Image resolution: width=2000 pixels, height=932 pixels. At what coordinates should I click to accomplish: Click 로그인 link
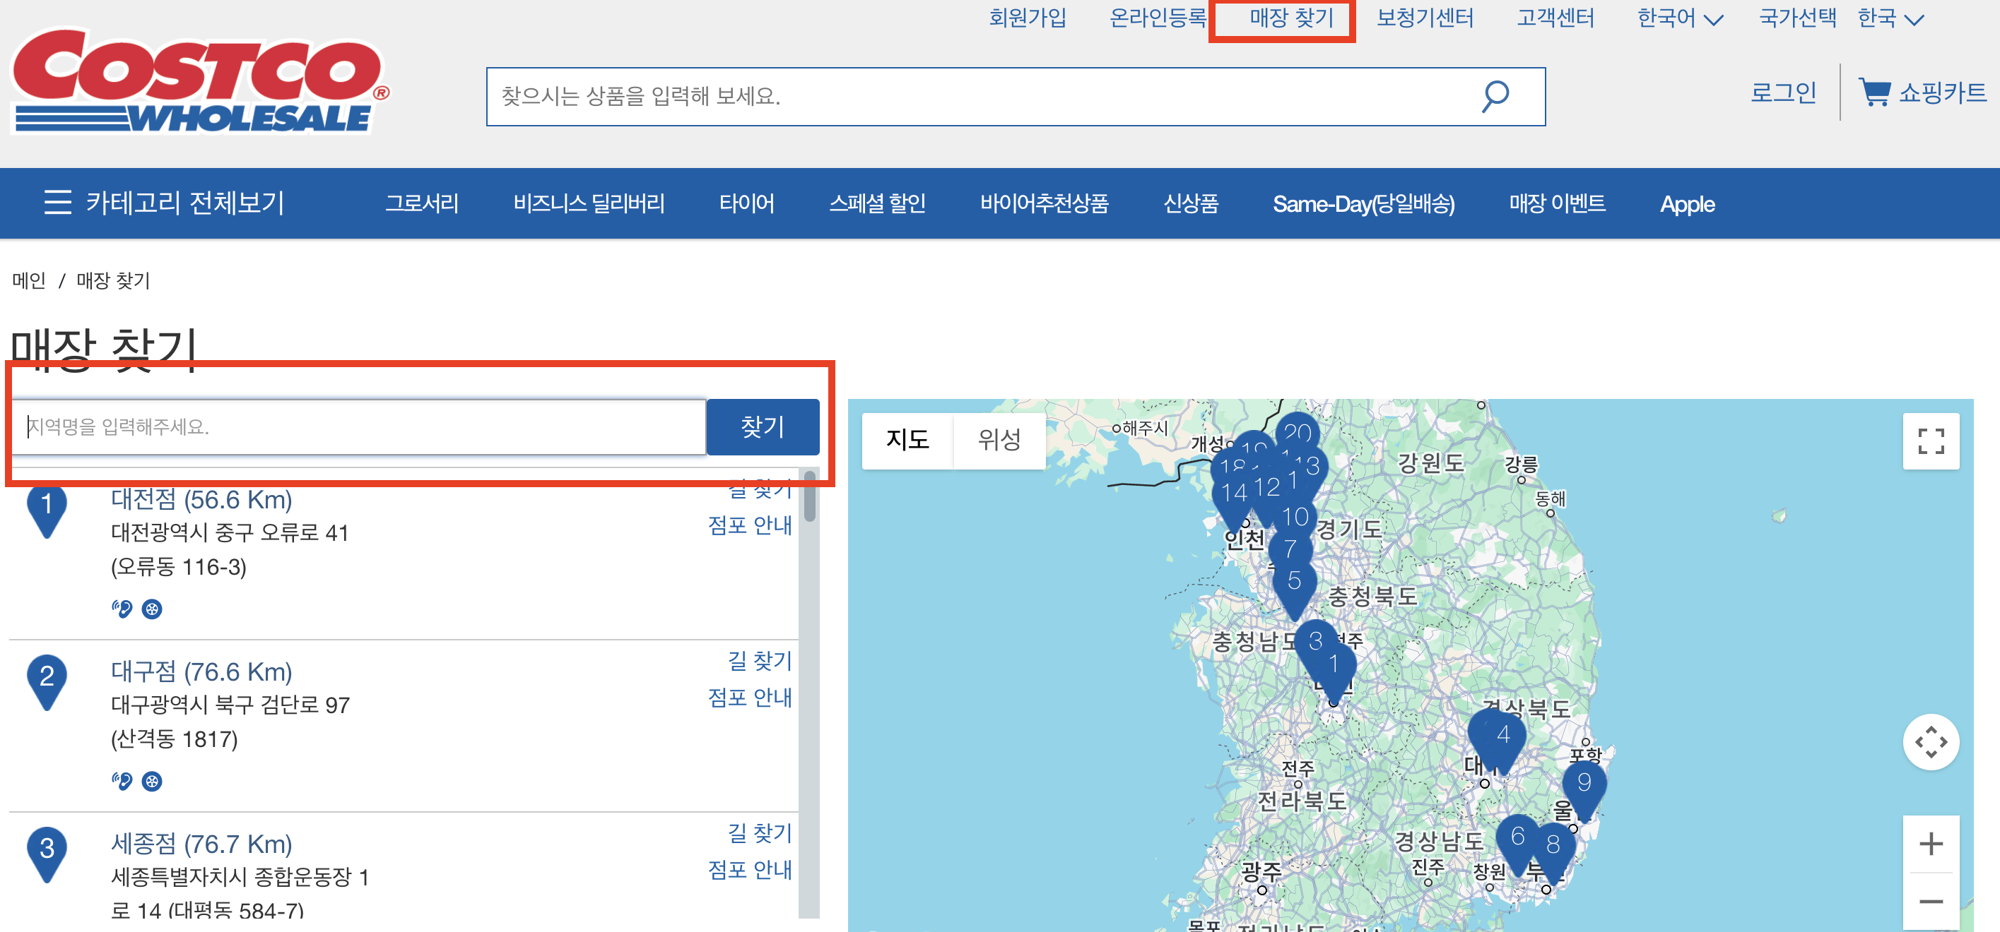pyautogui.click(x=1782, y=93)
